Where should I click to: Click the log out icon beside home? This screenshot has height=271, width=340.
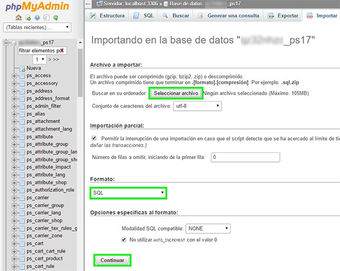28,18
